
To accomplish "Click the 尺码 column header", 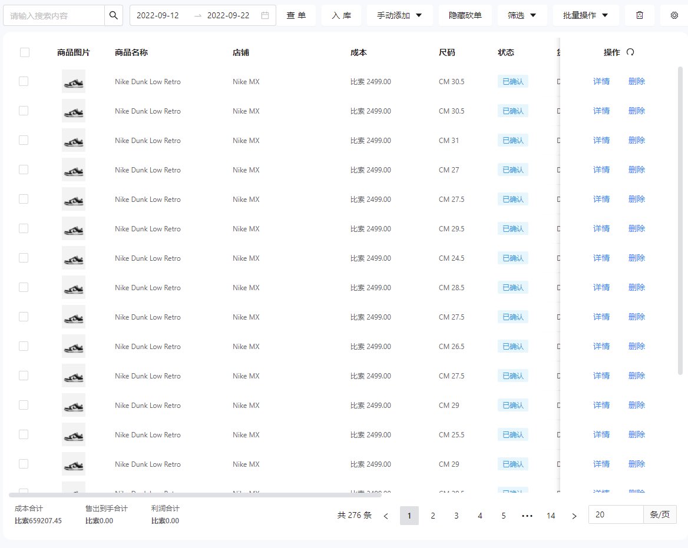I will pos(446,52).
